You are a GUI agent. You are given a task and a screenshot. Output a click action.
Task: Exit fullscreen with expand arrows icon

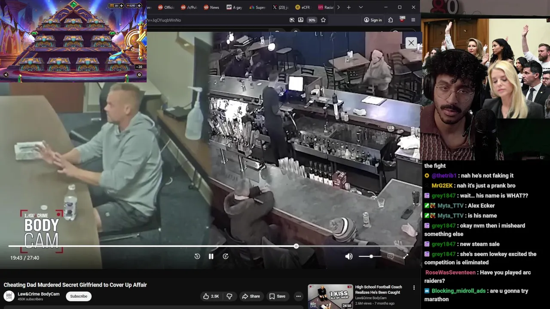coord(406,256)
